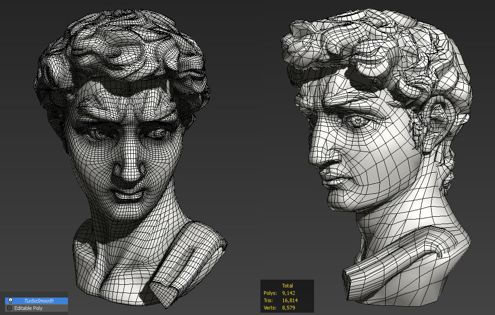
Task: Click the 'Tris:' label in statistics
Action: [x=268, y=300]
